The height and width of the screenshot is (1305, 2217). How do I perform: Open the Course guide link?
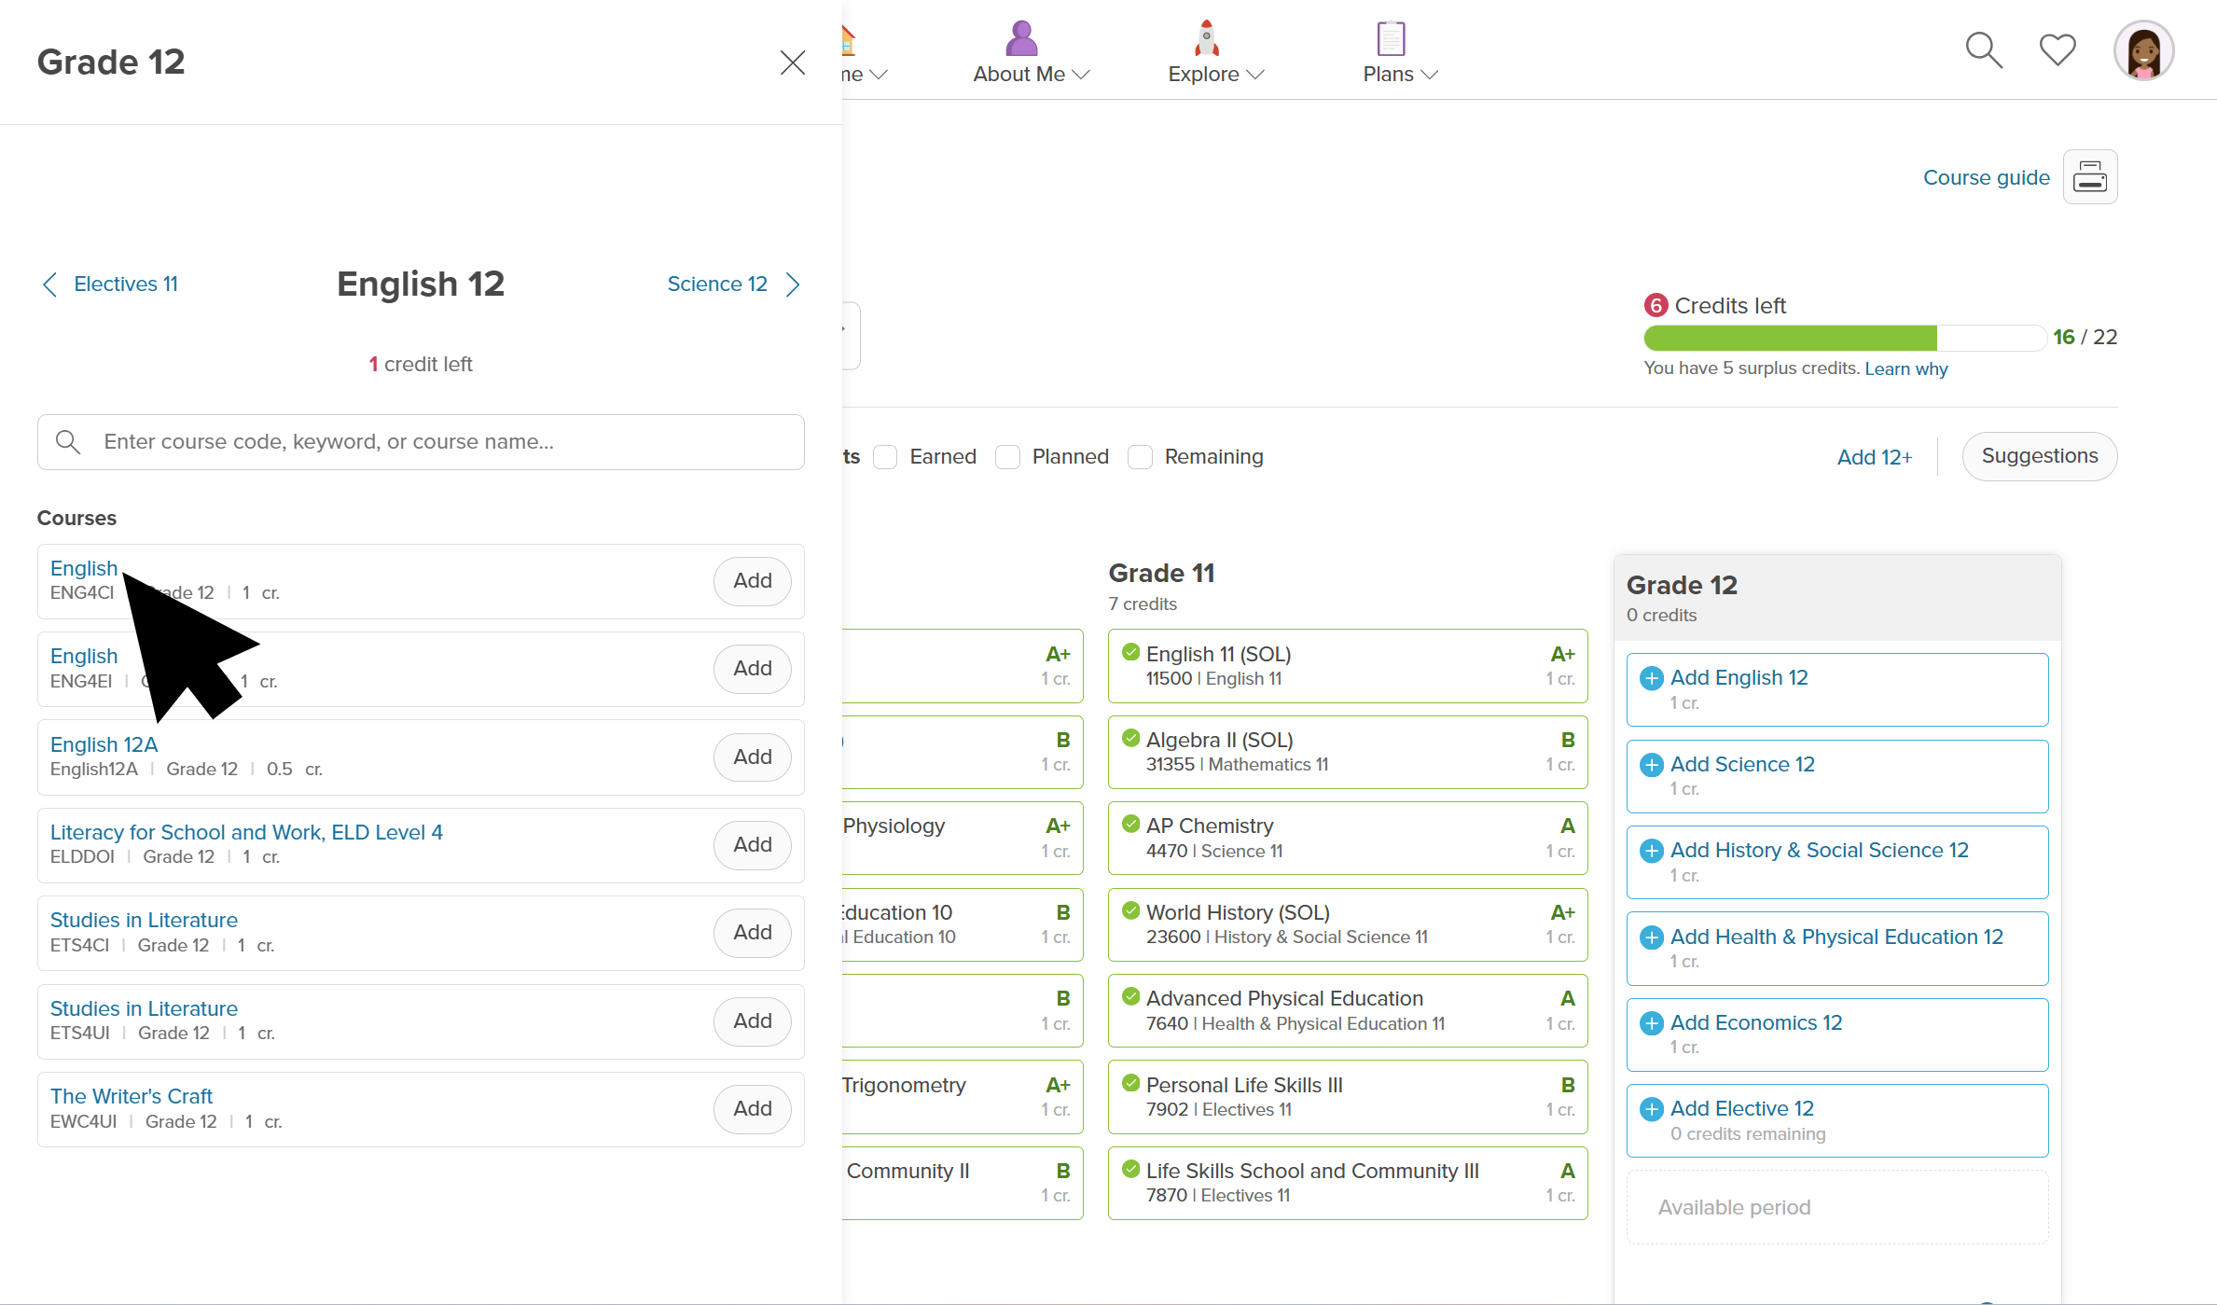(x=1986, y=177)
